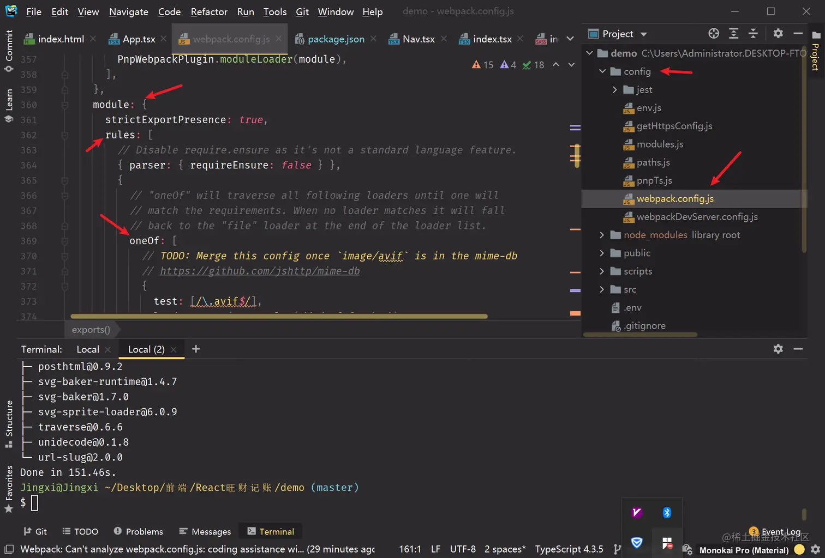
Task: Click the mime-db GitHub link in code
Action: pyautogui.click(x=260, y=271)
